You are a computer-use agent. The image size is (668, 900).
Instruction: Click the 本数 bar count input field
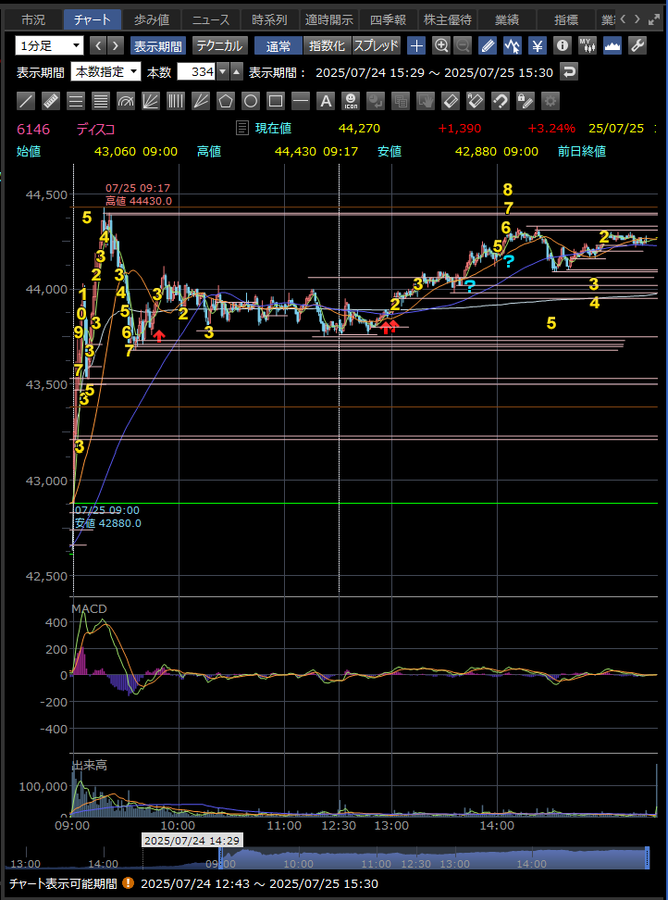pyautogui.click(x=197, y=72)
